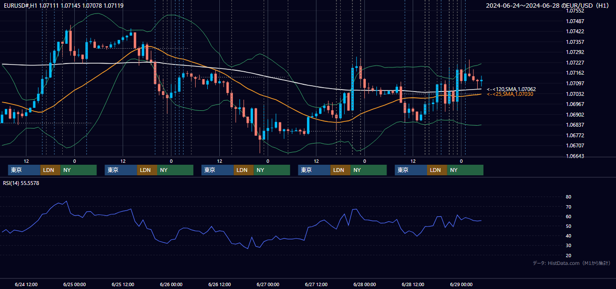Click the 1.07422 price axis label
Viewport: 616px width, 289px height.
coord(575,31)
